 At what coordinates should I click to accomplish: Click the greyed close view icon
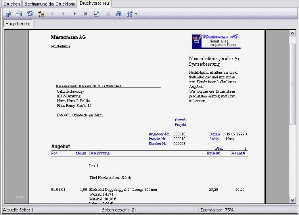tap(108, 14)
